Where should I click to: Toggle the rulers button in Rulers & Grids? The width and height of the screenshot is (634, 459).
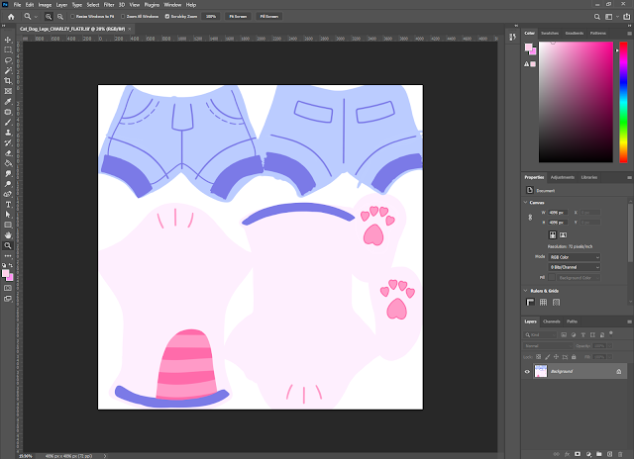[531, 302]
